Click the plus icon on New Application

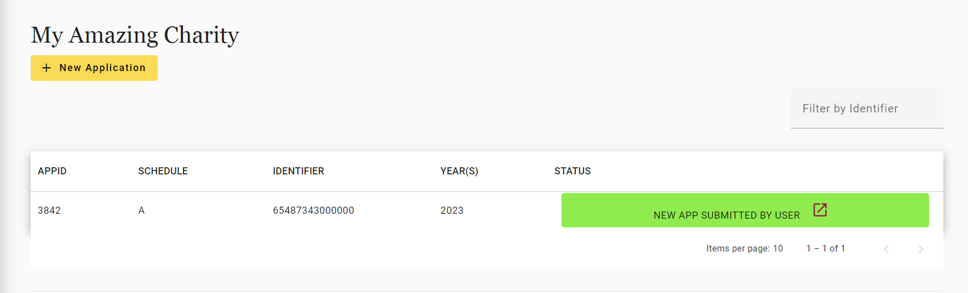47,68
